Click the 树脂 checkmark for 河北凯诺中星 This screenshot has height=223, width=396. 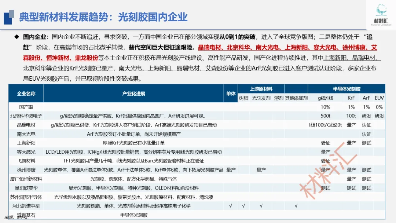pos(243,206)
